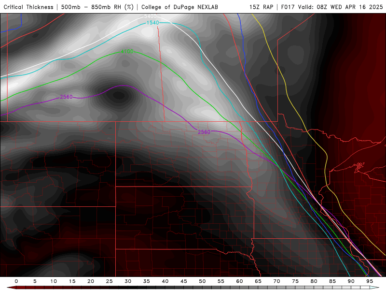The height and width of the screenshot is (290, 386).
Task: Click the "5" value on the colorbar
Action: click(35, 281)
